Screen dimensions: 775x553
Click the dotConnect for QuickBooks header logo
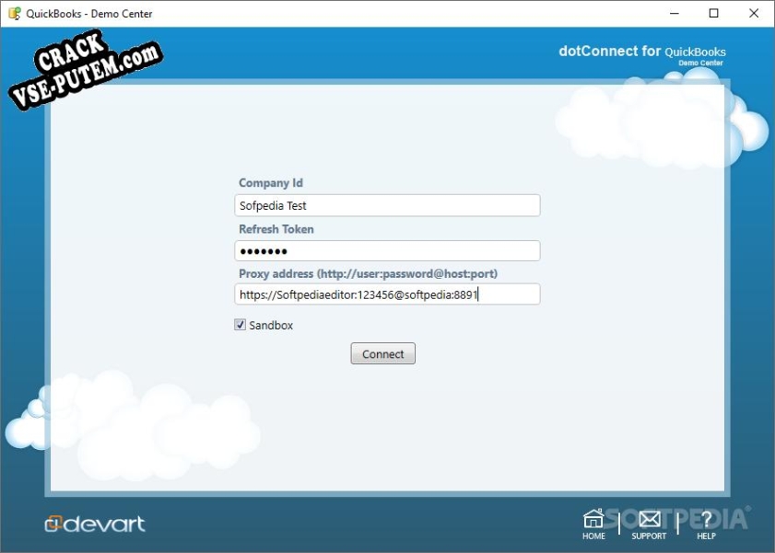coord(642,54)
